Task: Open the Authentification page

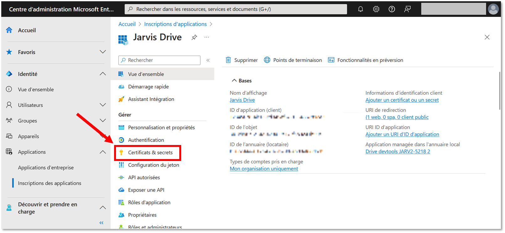Action: (146, 140)
